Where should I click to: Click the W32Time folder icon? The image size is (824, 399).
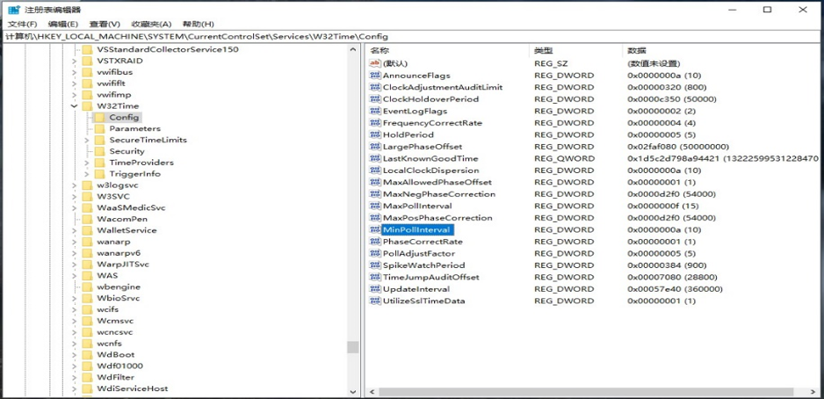87,105
